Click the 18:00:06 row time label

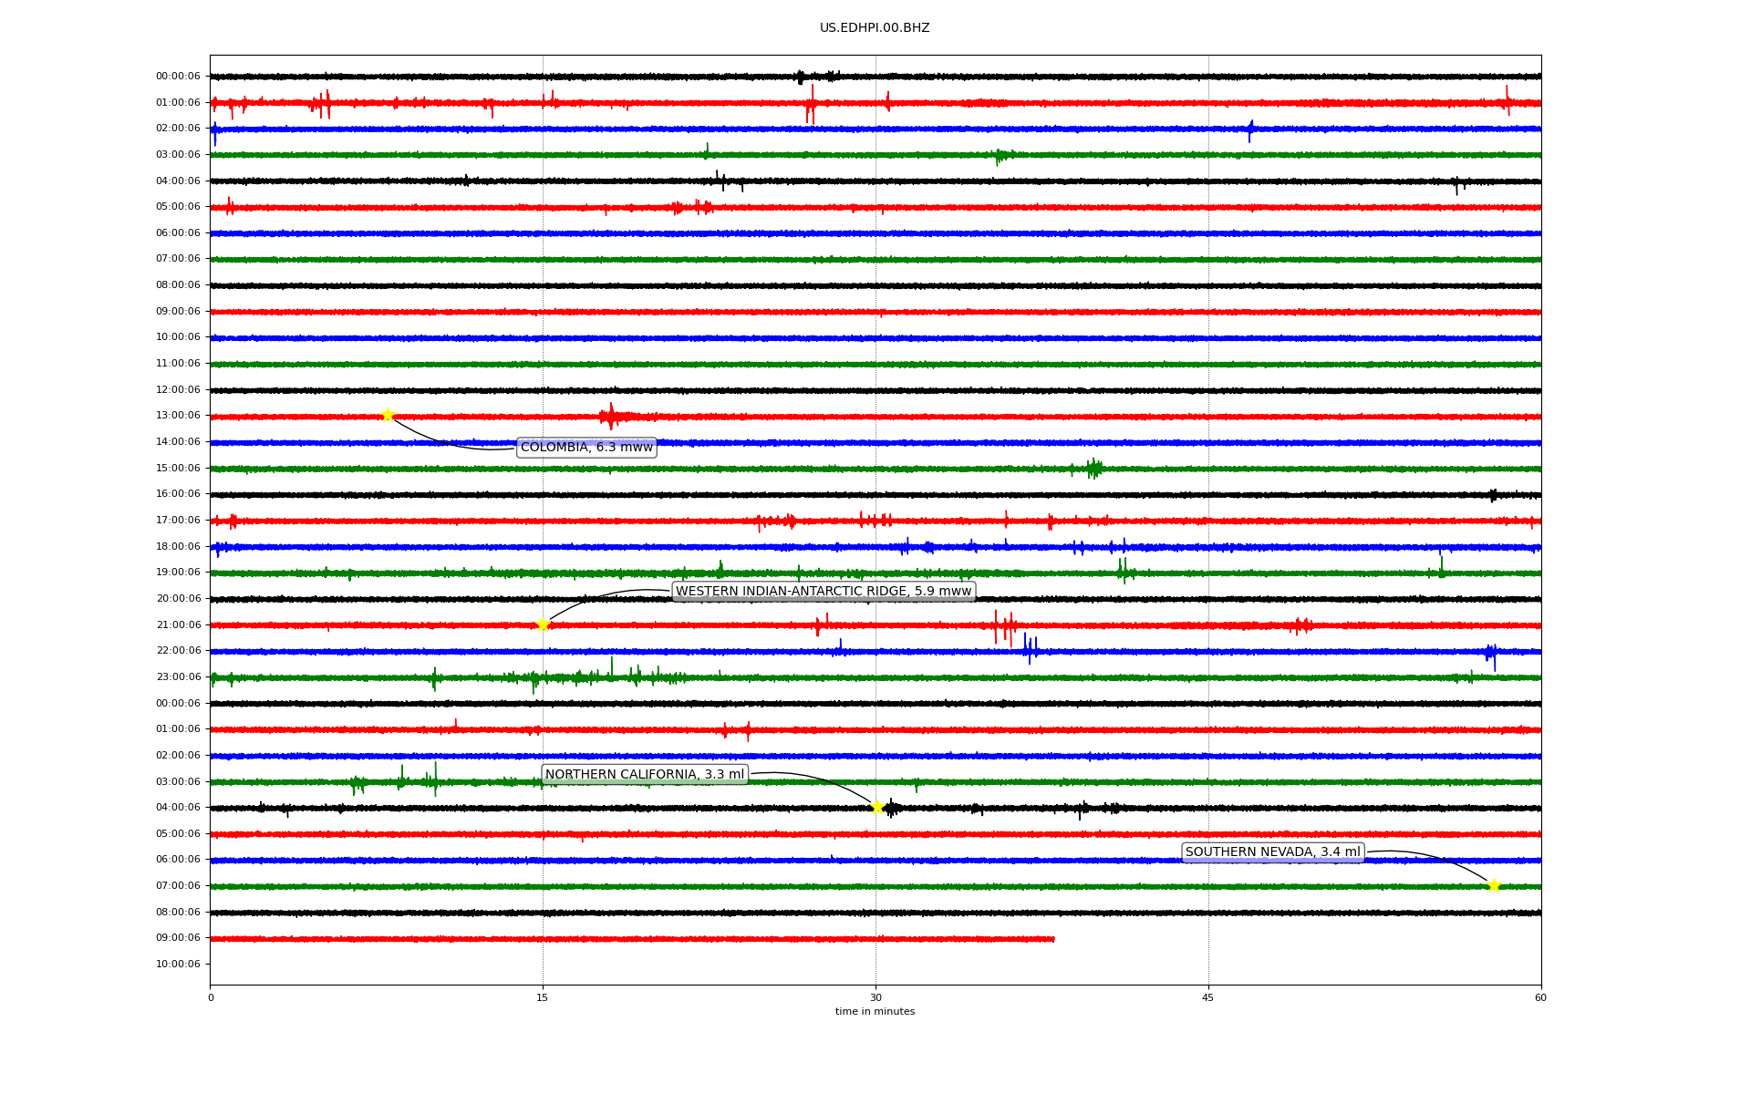click(178, 547)
